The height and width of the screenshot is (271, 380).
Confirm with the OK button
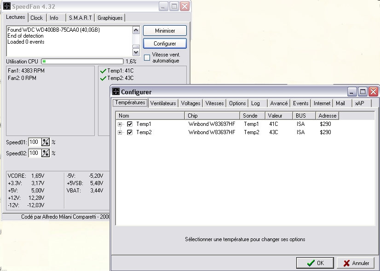tap(315, 263)
